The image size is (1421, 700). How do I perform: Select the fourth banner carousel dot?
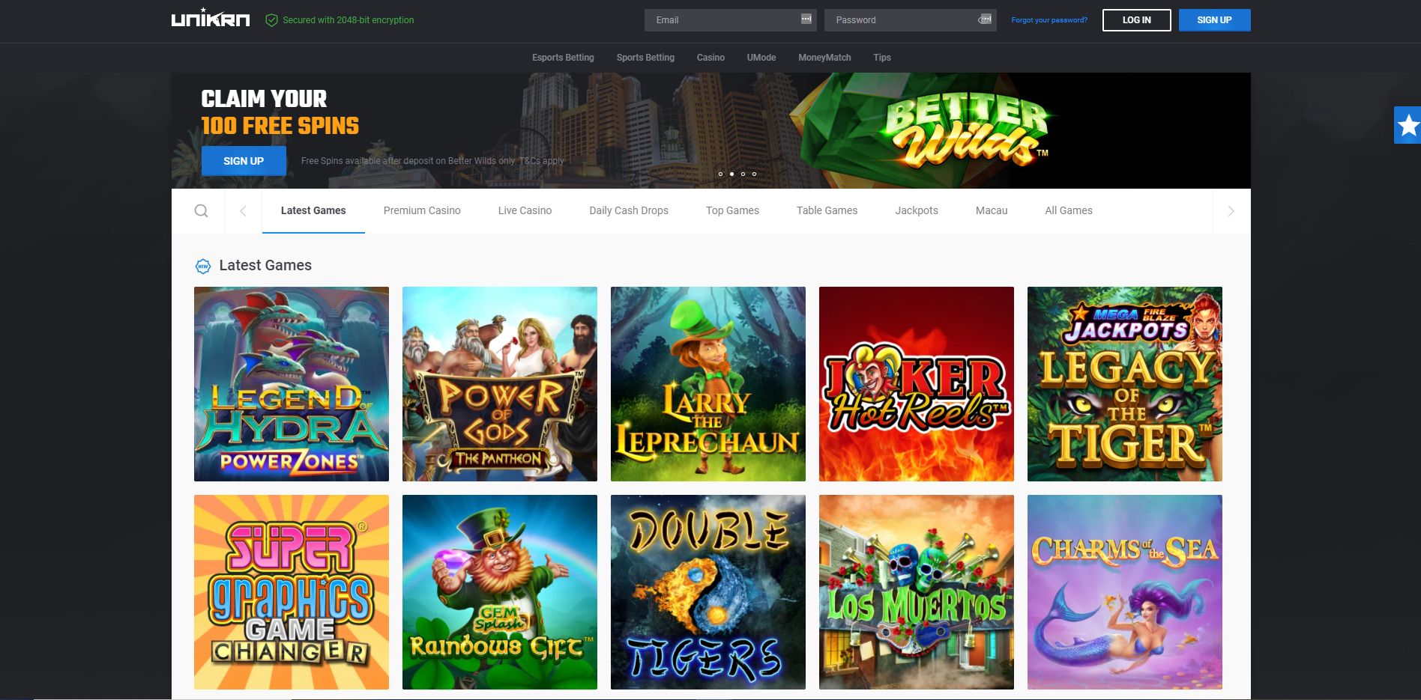(754, 174)
